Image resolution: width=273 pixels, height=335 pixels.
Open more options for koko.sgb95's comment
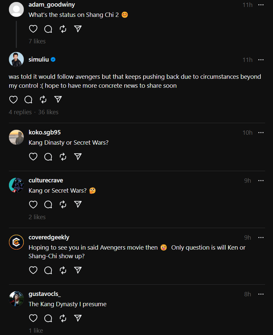[261, 132]
